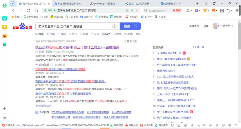This screenshot has width=241, height=129.
Task: Select the 地图 search category
Action: [x=117, y=34]
